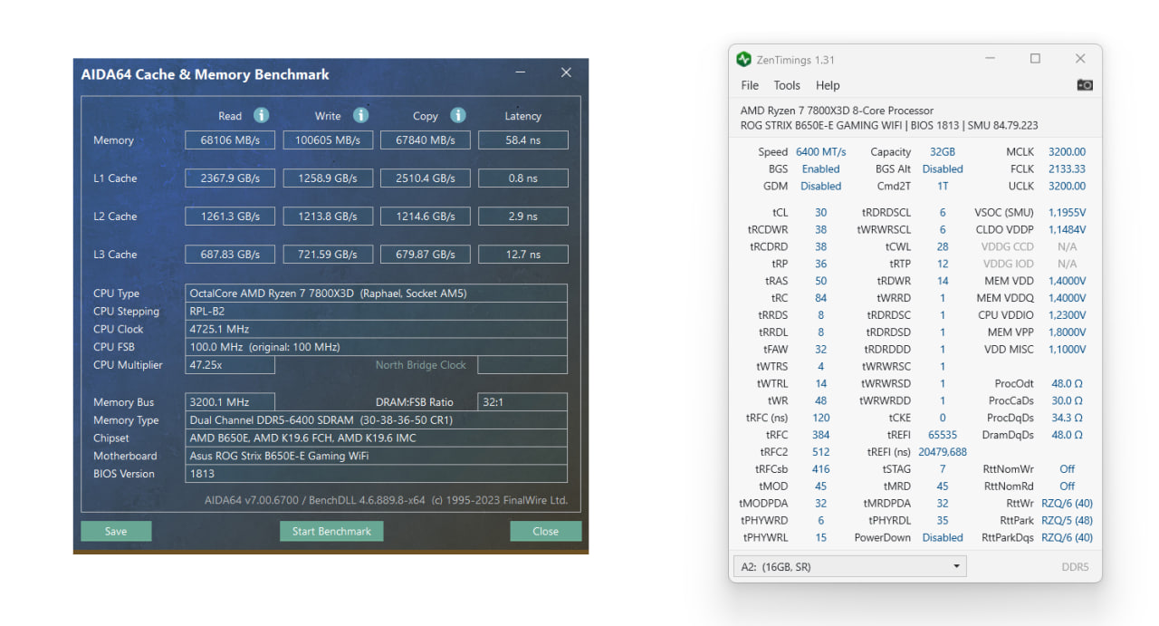
Task: Click the Copy info icon in AIDA64
Action: [458, 115]
